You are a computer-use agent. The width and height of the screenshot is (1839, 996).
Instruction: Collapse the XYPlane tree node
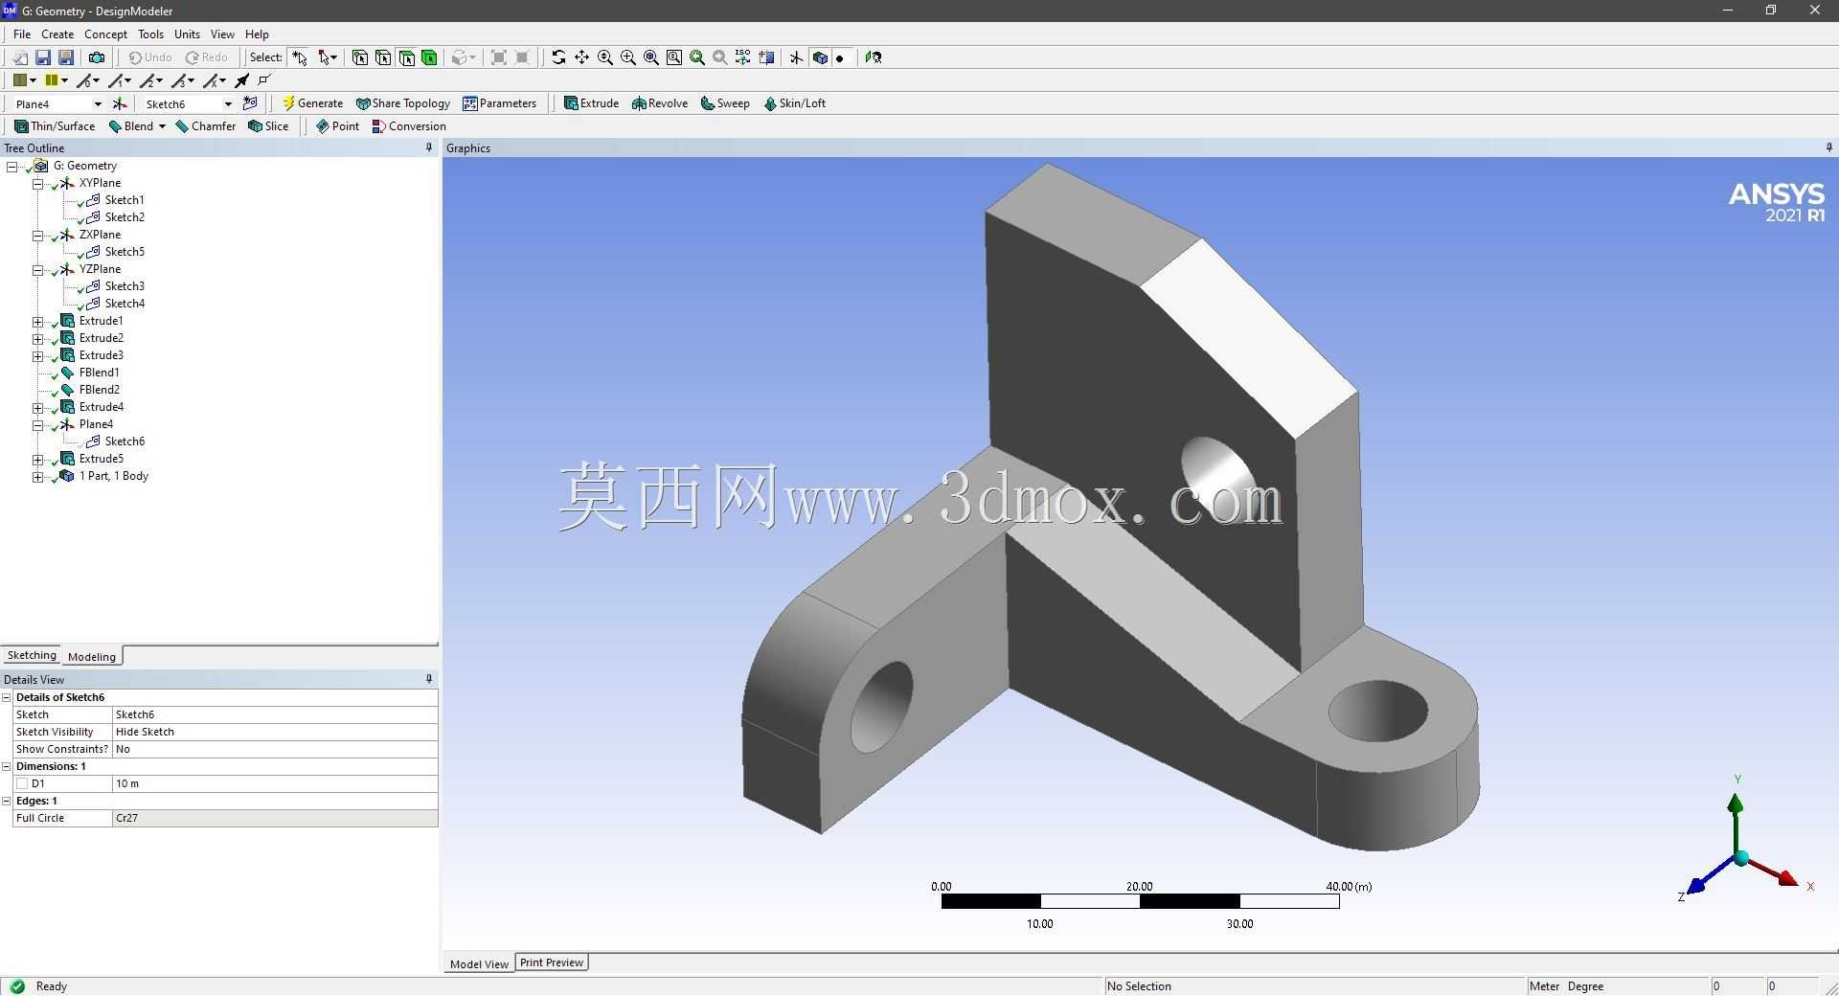coord(37,183)
